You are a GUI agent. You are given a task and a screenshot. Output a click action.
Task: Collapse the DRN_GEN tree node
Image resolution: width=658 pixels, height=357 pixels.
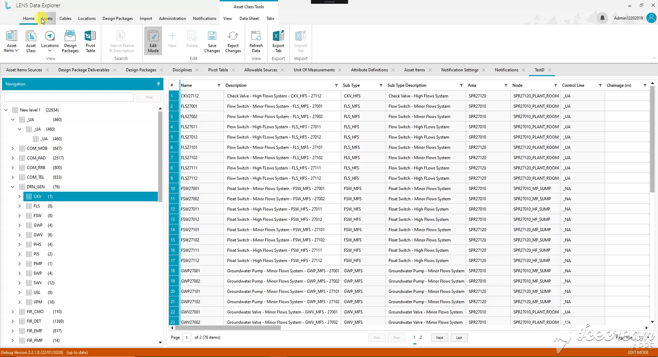tap(13, 187)
